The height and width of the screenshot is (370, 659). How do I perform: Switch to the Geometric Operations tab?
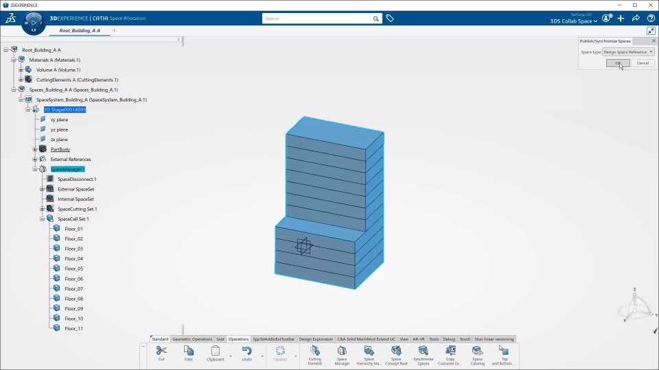192,339
